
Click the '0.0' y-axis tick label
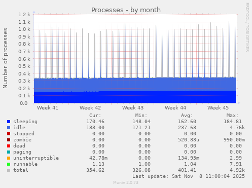(x=24, y=103)
